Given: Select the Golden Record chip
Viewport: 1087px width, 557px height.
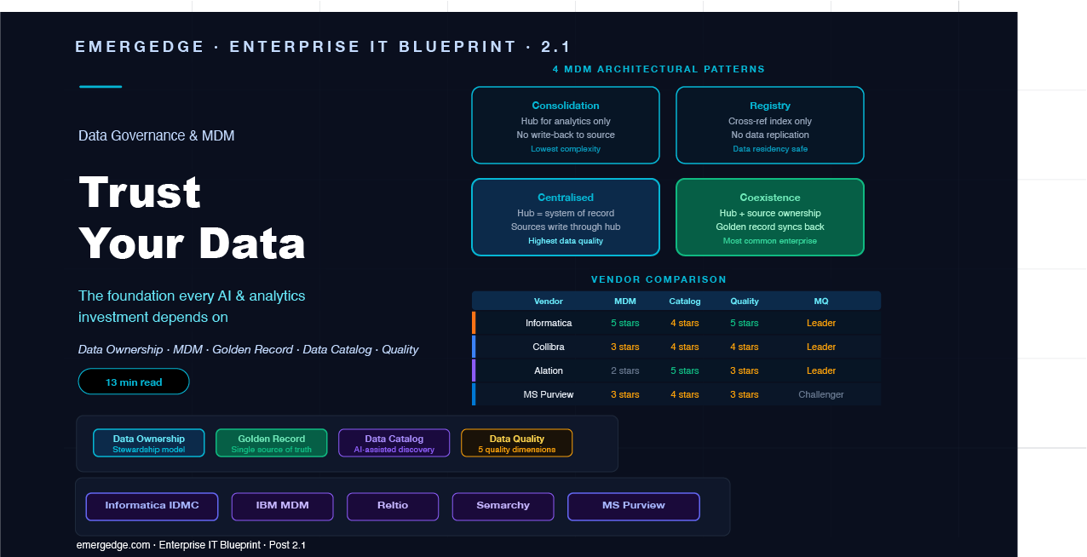Looking at the screenshot, I should 272,443.
